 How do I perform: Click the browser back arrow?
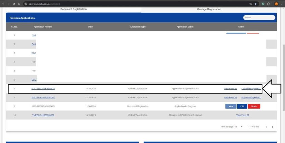tap(3, 4)
